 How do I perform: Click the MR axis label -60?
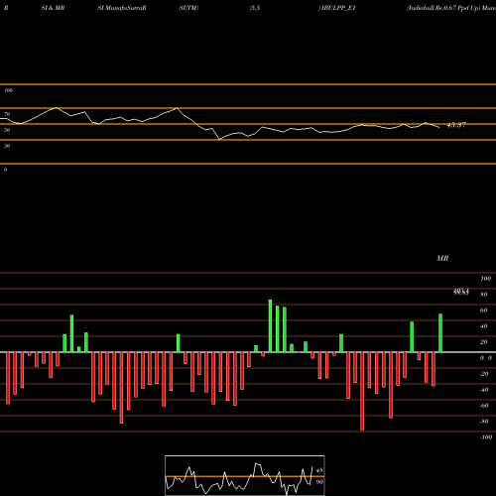(484, 406)
